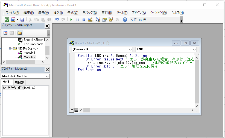Collapse the 標準モジュール folder
Viewport: 225px width, 138px height.
click(x=10, y=48)
